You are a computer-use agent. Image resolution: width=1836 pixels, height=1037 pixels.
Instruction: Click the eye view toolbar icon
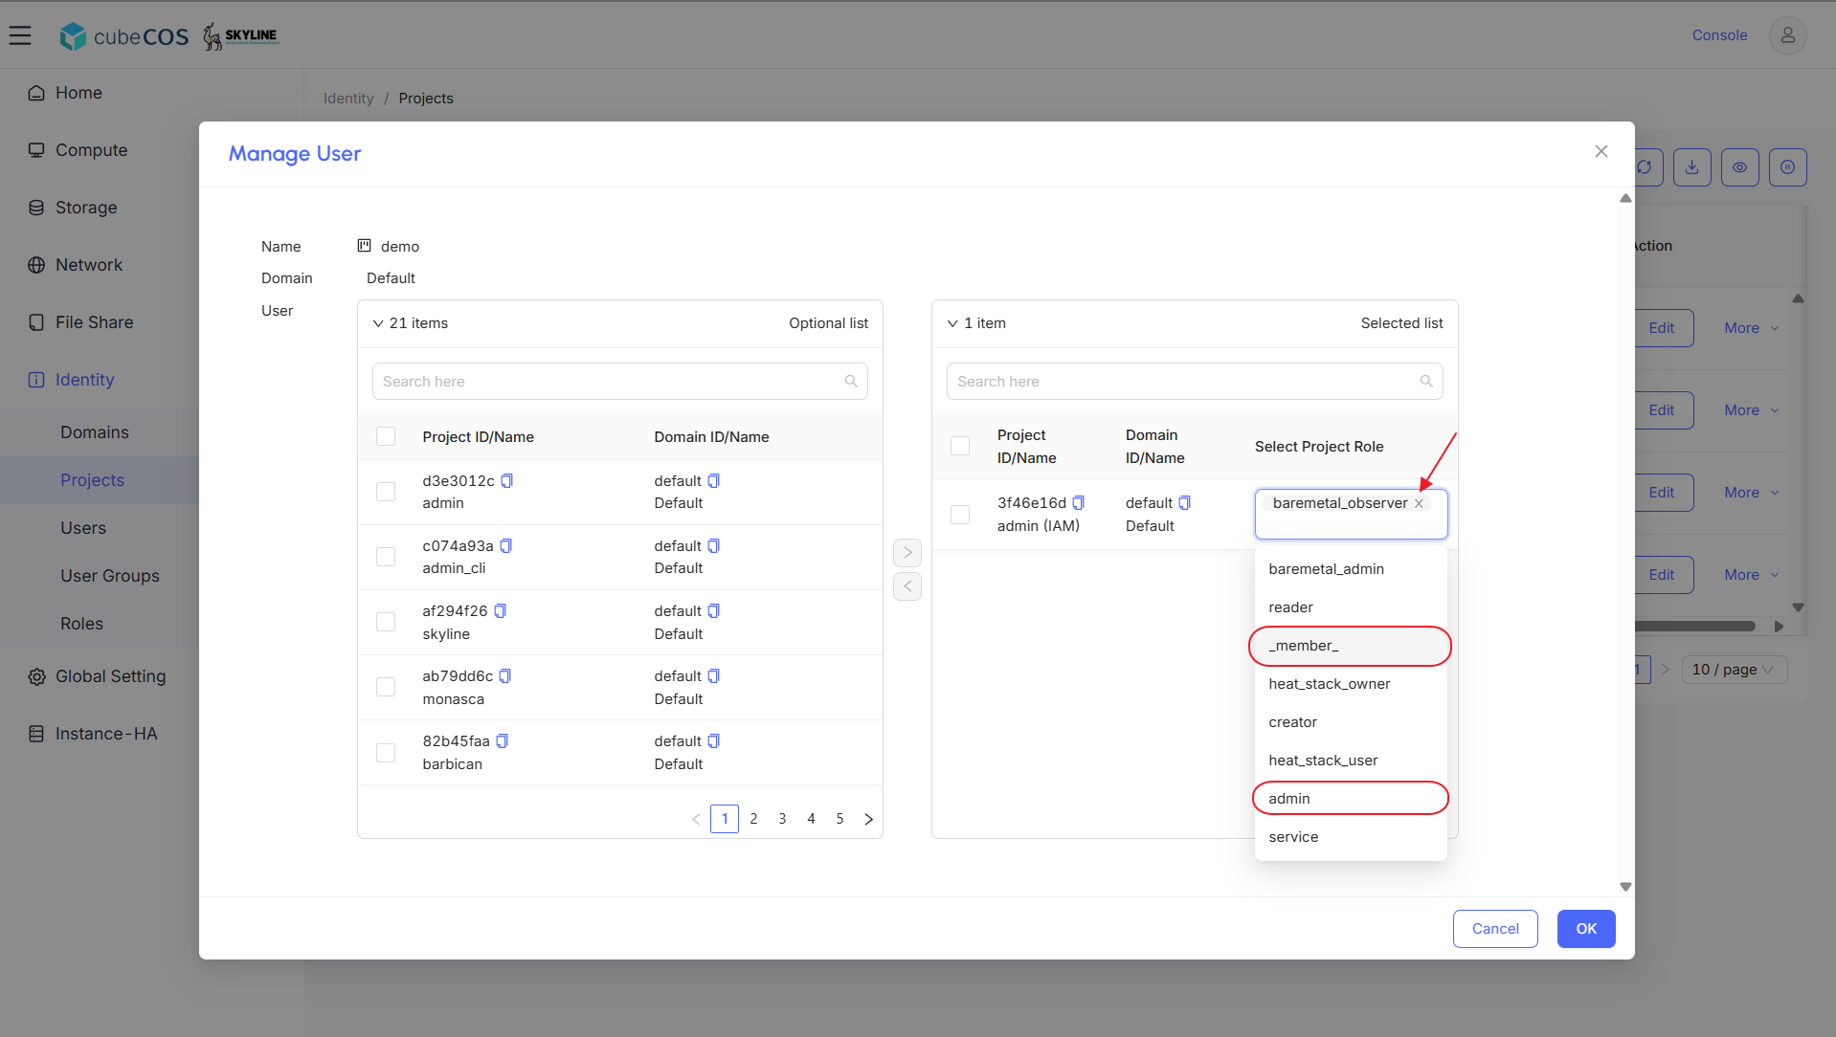point(1740,167)
